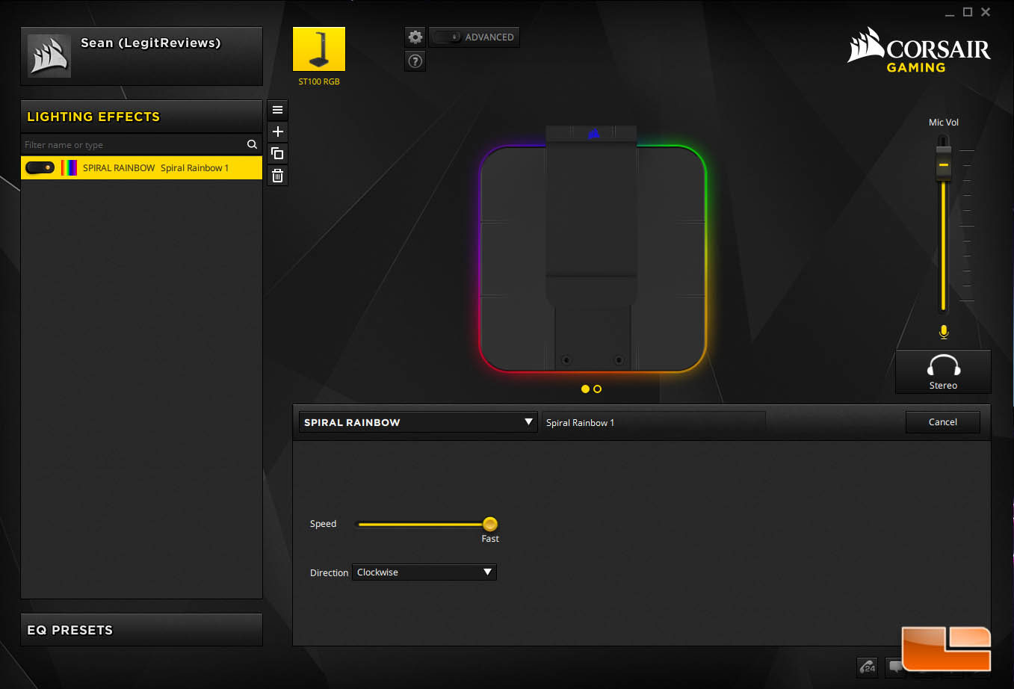Open settings via the gear icon

pyautogui.click(x=415, y=37)
